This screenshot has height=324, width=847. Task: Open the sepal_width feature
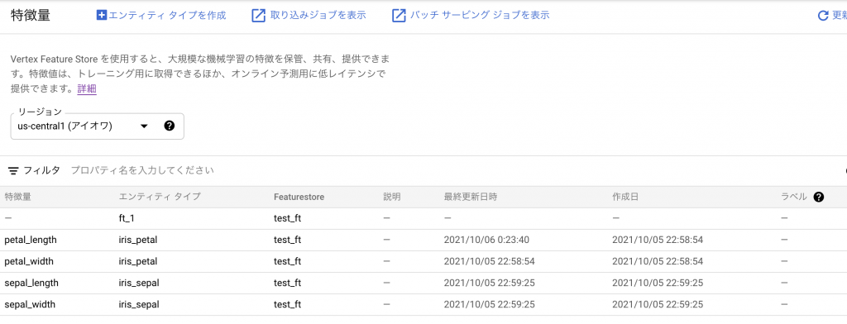tap(30, 304)
